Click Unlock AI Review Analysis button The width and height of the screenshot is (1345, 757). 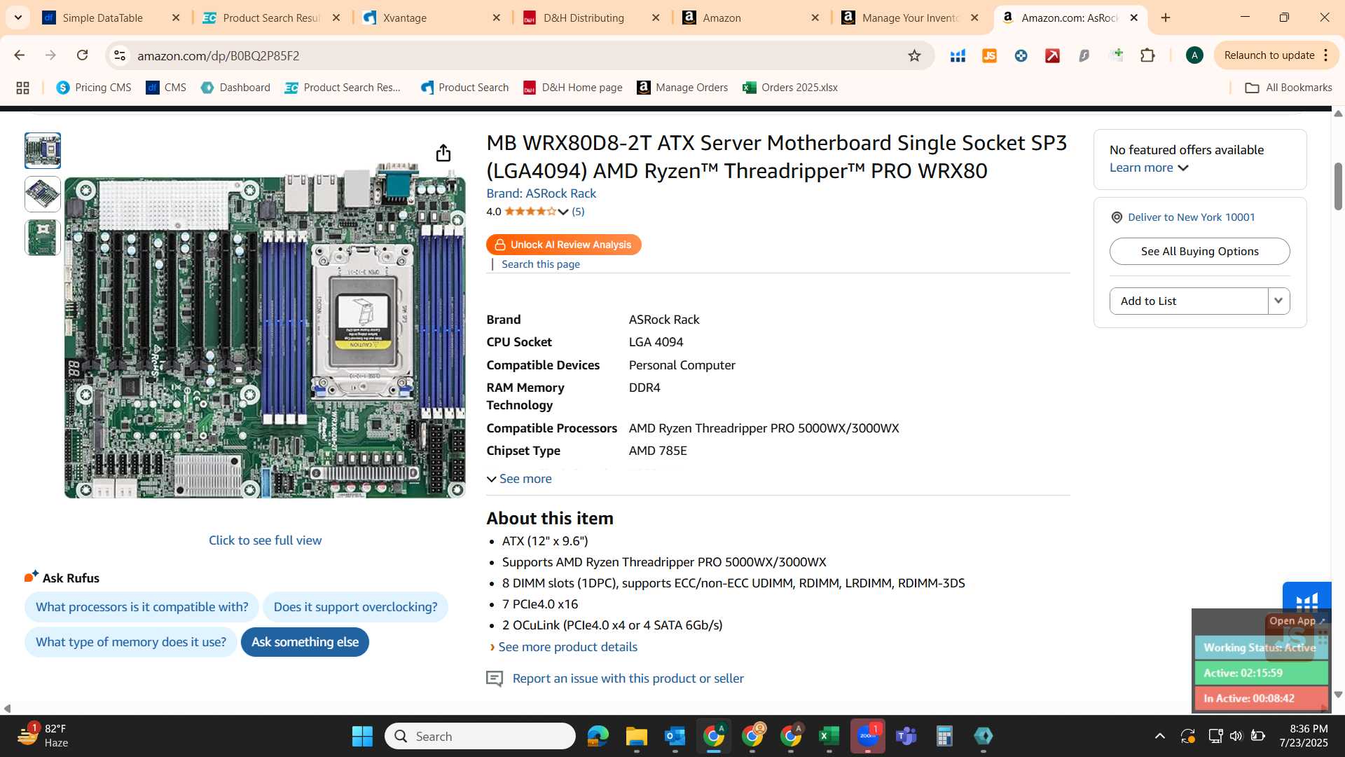[563, 245]
